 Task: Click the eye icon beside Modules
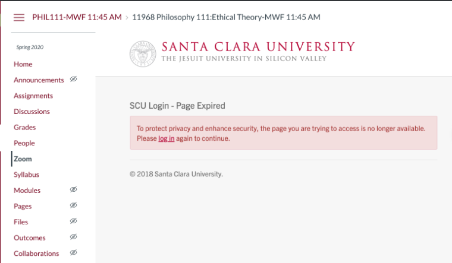pos(74,190)
